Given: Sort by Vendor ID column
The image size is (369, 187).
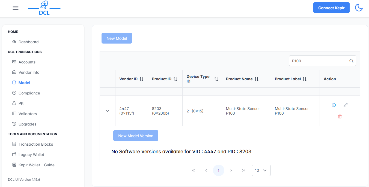Looking at the screenshot, I should [141, 79].
